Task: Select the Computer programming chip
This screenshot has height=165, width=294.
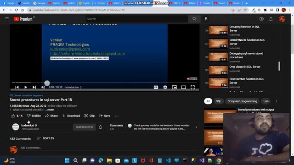Action: (x=242, y=101)
